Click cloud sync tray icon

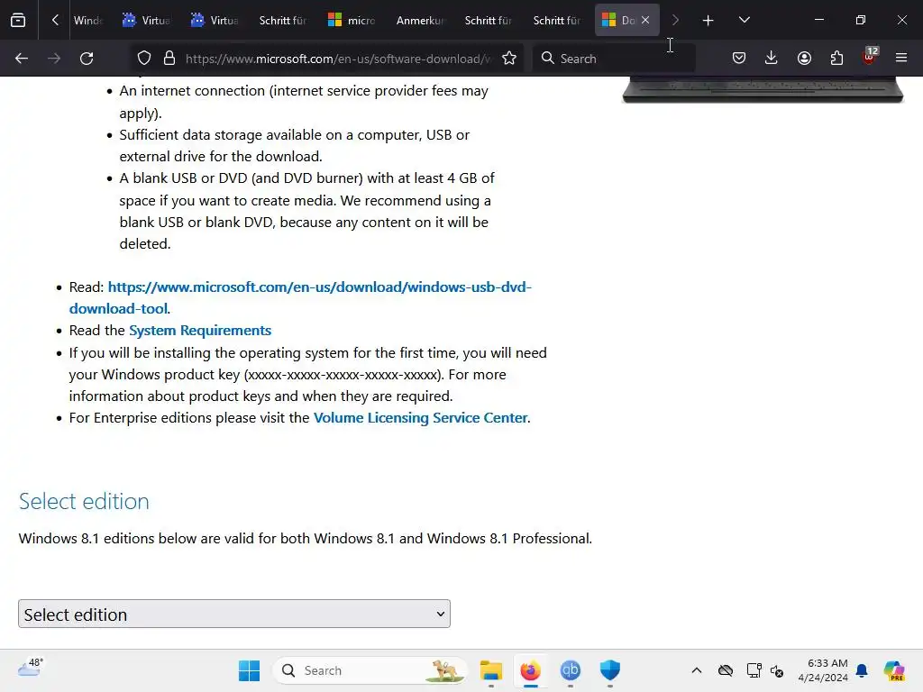(726, 670)
